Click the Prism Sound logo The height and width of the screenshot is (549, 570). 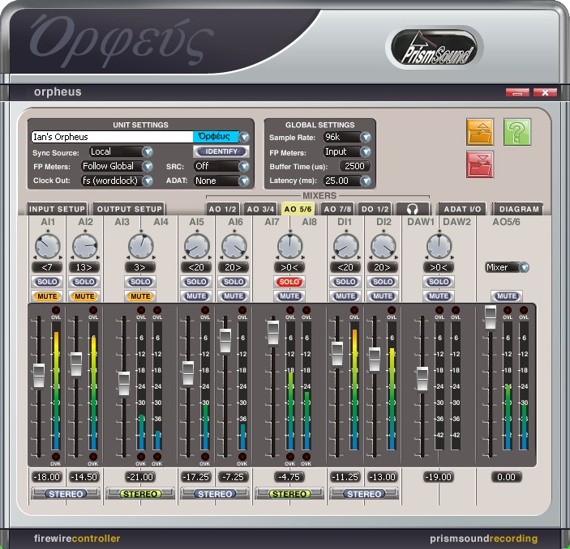pos(435,48)
